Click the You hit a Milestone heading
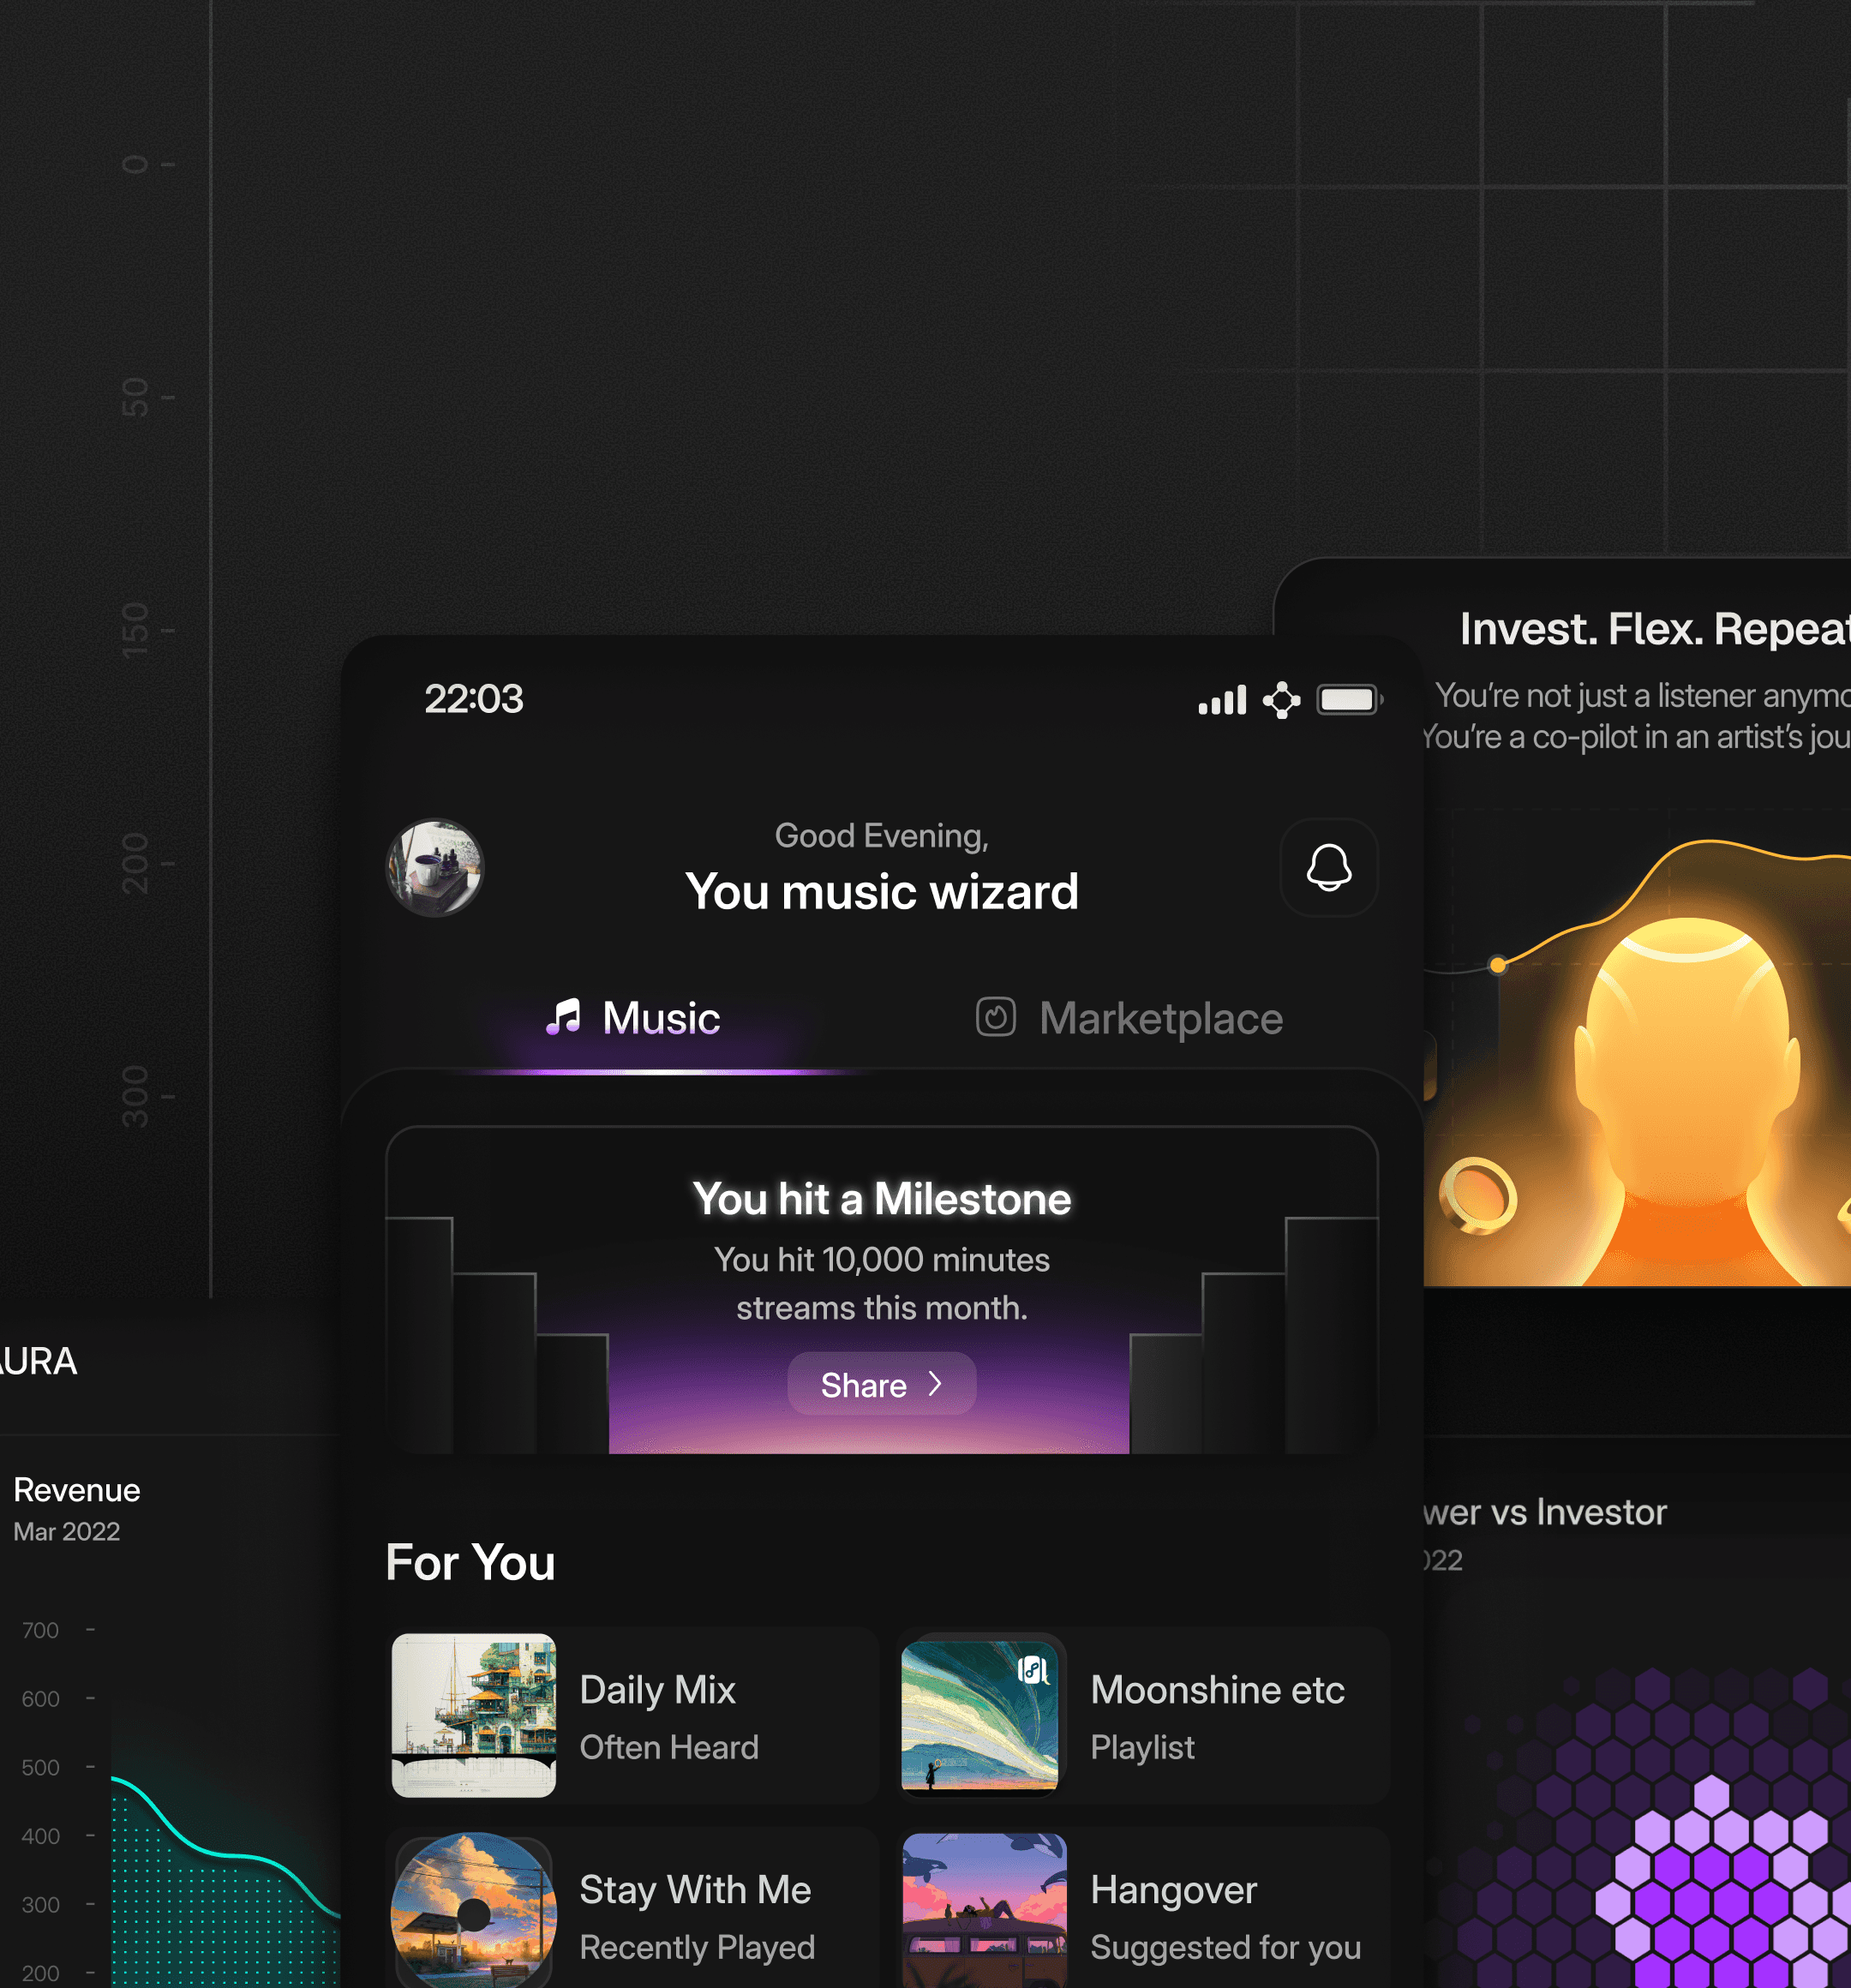This screenshot has width=1851, height=1988. pos(881,1198)
